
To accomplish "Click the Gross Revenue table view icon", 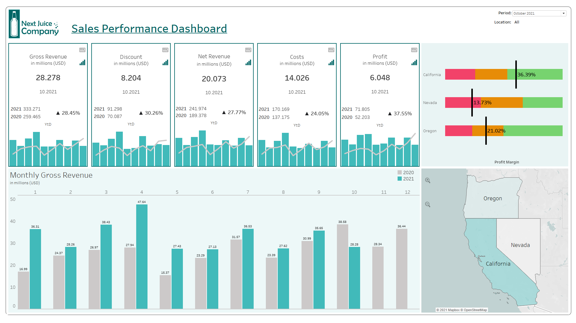I will click(82, 50).
